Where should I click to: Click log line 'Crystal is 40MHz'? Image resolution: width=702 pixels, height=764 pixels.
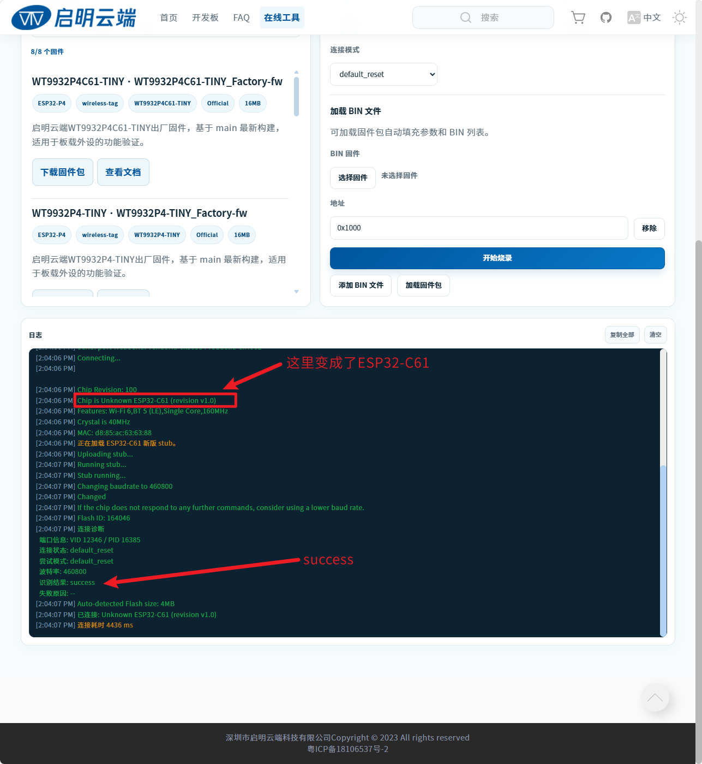point(104,422)
